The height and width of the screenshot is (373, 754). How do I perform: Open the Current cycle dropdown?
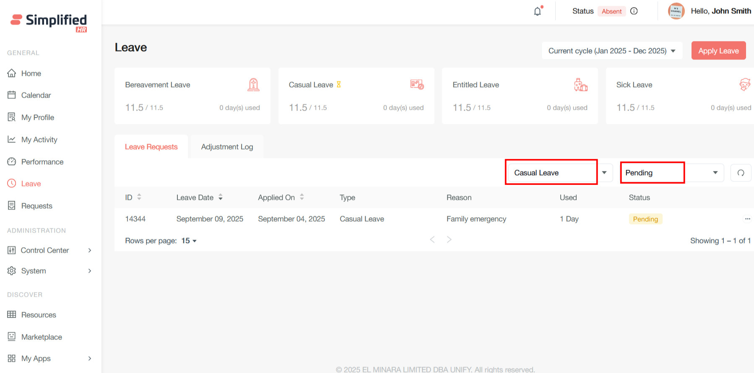611,51
